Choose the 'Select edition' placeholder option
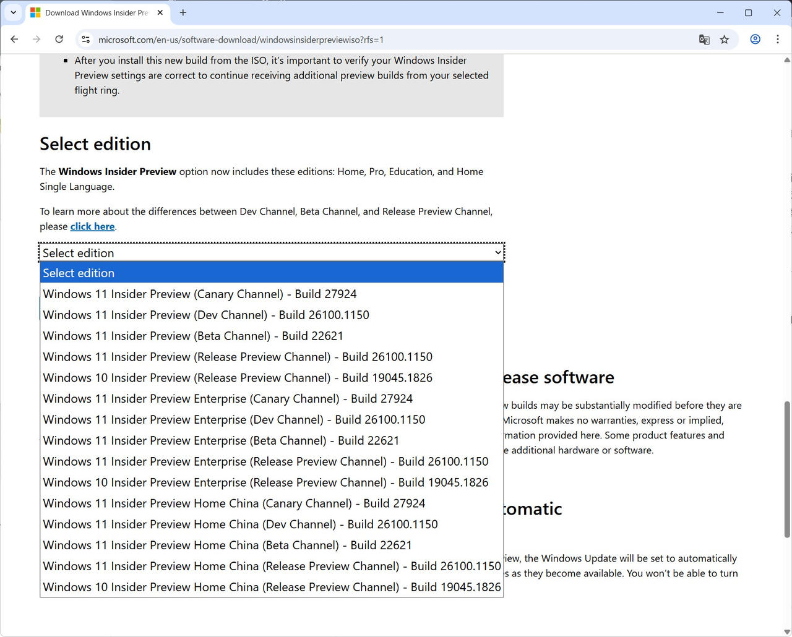The height and width of the screenshot is (637, 792). pyautogui.click(x=272, y=273)
